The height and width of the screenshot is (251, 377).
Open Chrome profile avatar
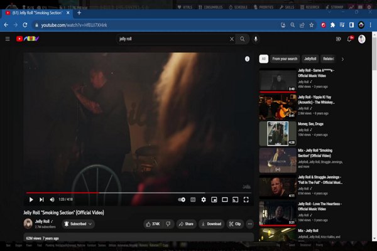coord(361,25)
